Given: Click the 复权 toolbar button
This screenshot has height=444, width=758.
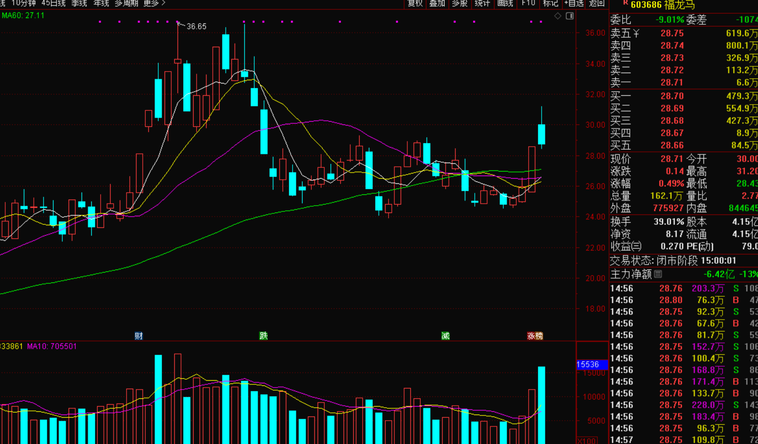Looking at the screenshot, I should (415, 3).
